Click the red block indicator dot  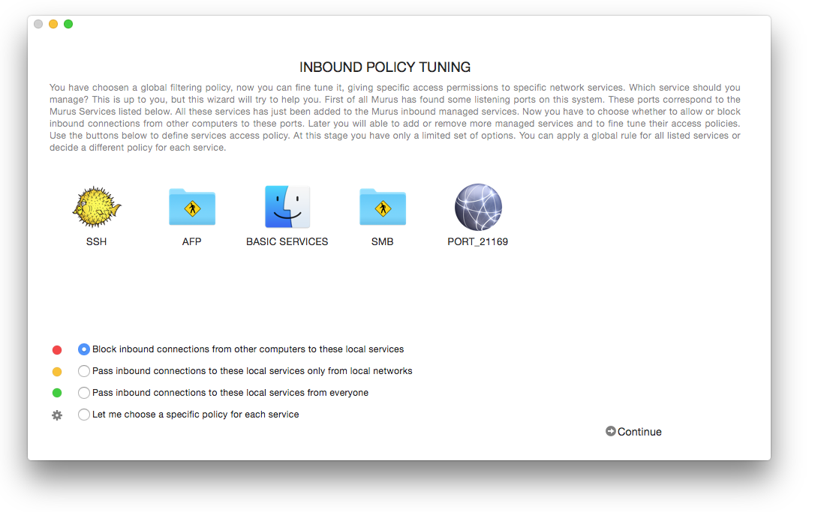(x=57, y=349)
